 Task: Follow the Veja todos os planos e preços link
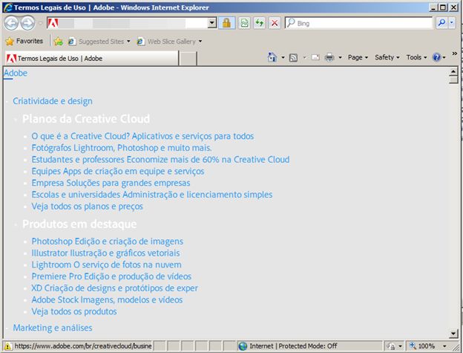tap(87, 207)
